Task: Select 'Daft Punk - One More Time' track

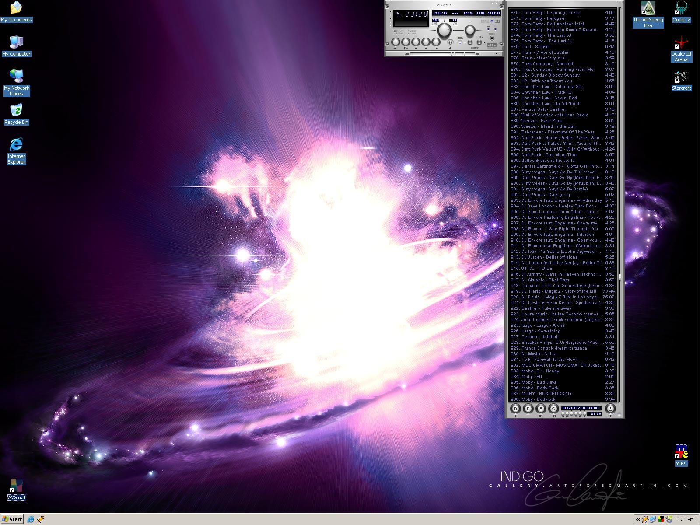Action: point(563,155)
